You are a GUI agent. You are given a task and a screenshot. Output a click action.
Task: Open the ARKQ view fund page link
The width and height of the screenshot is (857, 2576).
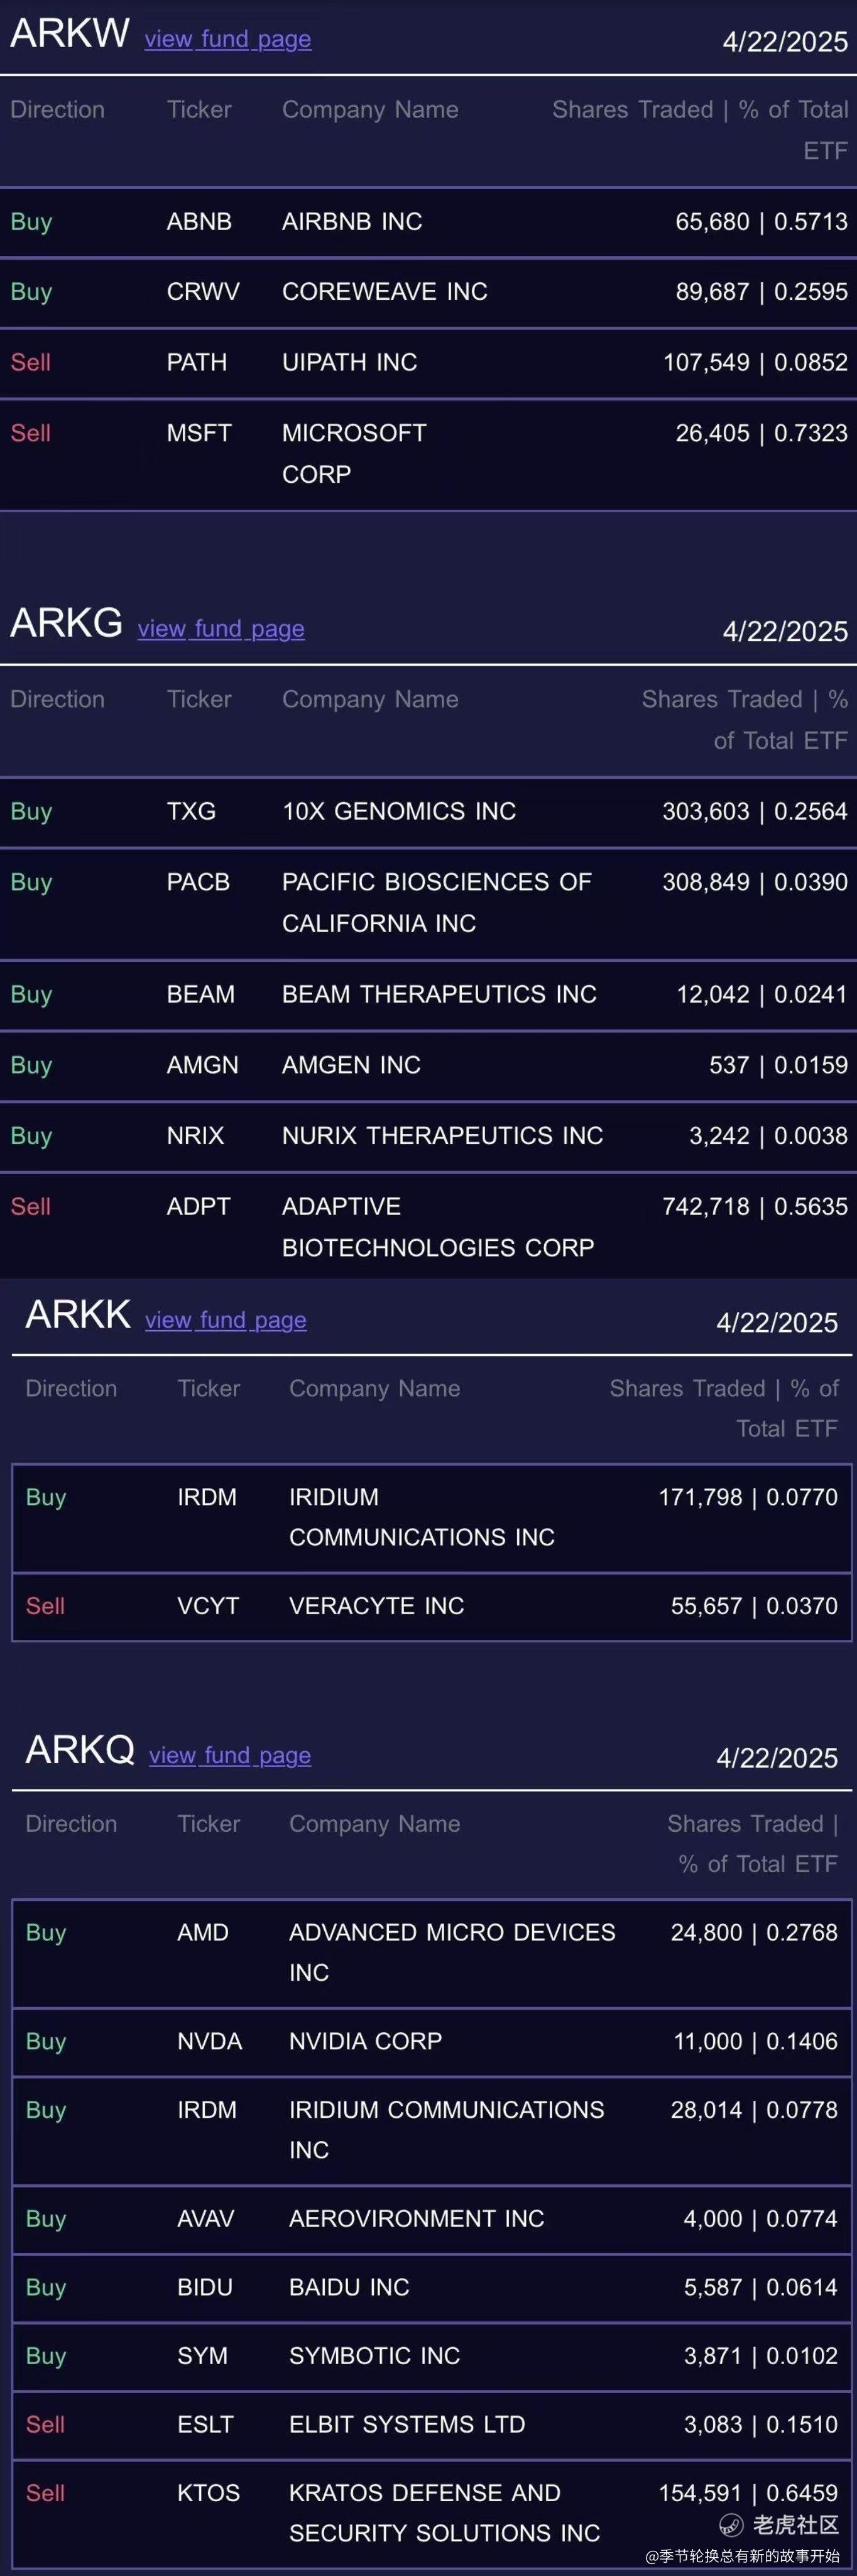[230, 1755]
